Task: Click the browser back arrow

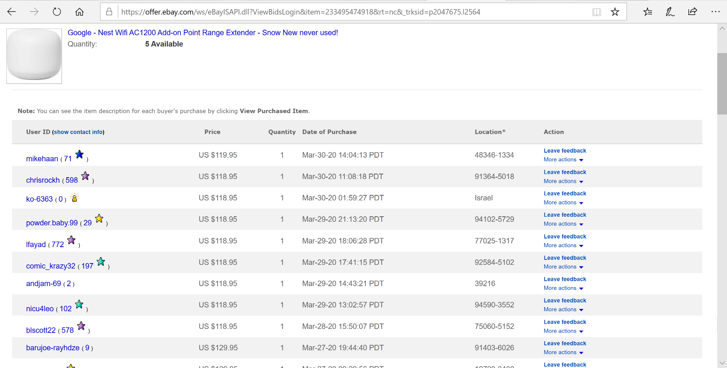Action: [12, 12]
